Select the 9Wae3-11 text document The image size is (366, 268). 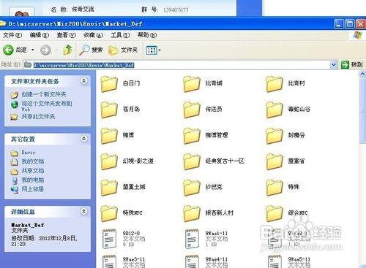tap(124, 261)
